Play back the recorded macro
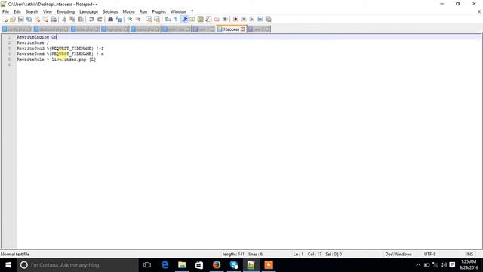Screen dimensions: 483x272 pos(252,19)
